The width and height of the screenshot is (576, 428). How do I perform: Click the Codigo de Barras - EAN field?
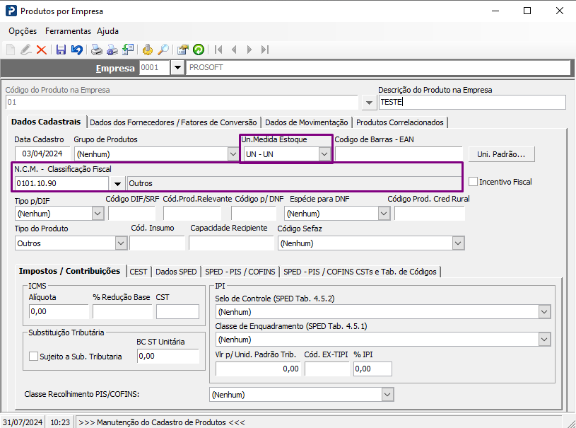[x=399, y=154]
